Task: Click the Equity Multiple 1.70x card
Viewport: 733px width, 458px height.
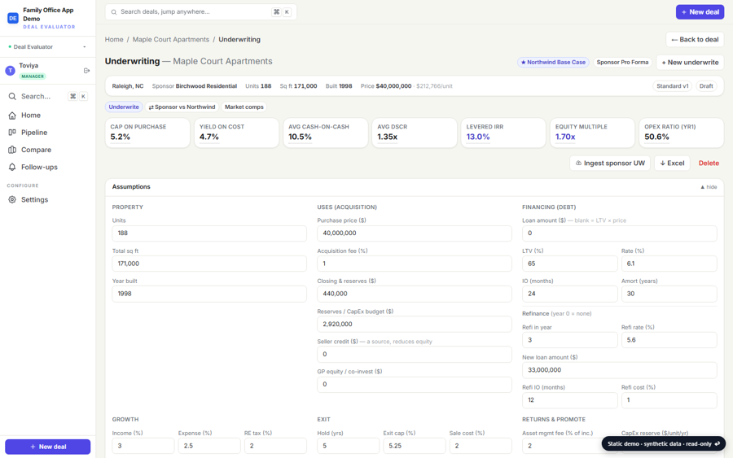Action: coord(592,133)
